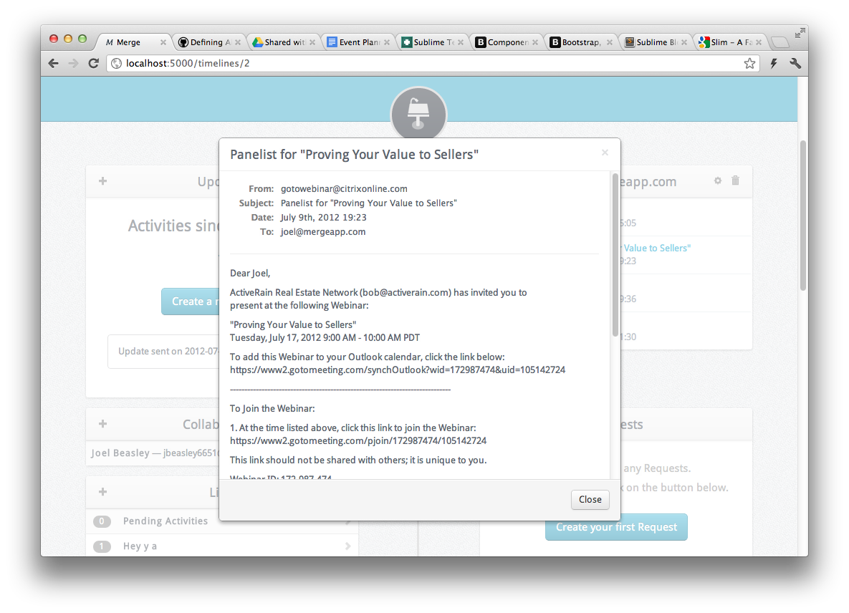849x613 pixels.
Task: Click the trash icon in right panel header
Action: tap(735, 181)
